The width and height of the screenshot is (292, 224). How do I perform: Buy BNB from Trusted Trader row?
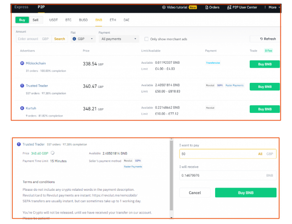pos(265,87)
